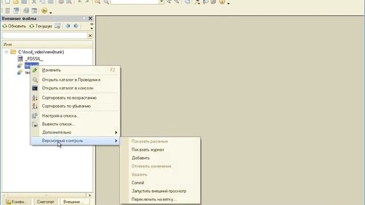This screenshot has width=365, height=205.
Task: Choose Сортировать по возрастанию
Action: 75,98
